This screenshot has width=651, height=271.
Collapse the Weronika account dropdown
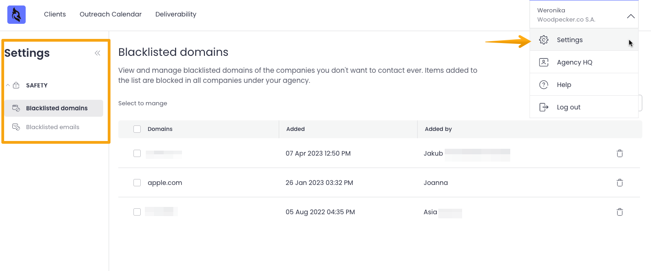click(631, 16)
